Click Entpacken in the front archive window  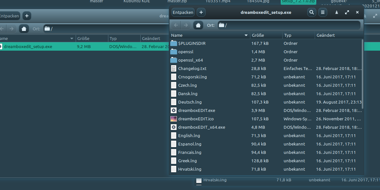click(x=183, y=12)
